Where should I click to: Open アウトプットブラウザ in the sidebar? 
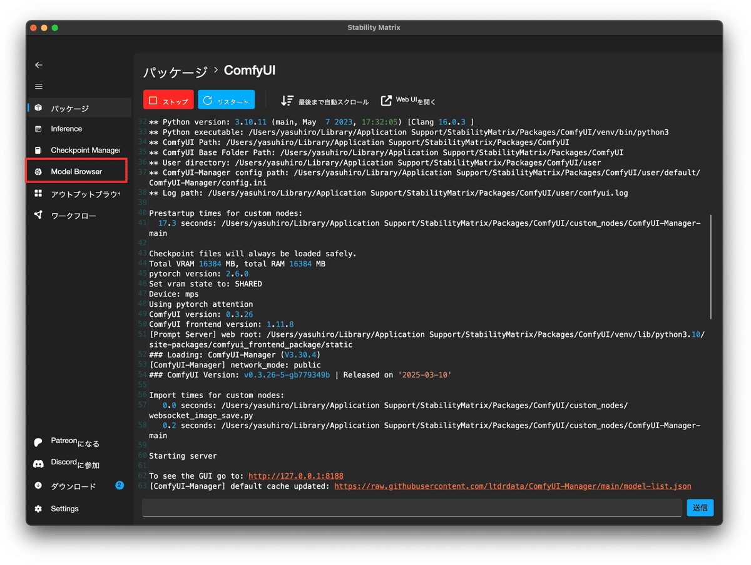78,194
